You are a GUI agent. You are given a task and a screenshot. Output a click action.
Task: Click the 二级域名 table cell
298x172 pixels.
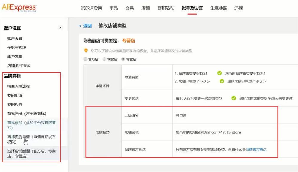[x=147, y=115]
